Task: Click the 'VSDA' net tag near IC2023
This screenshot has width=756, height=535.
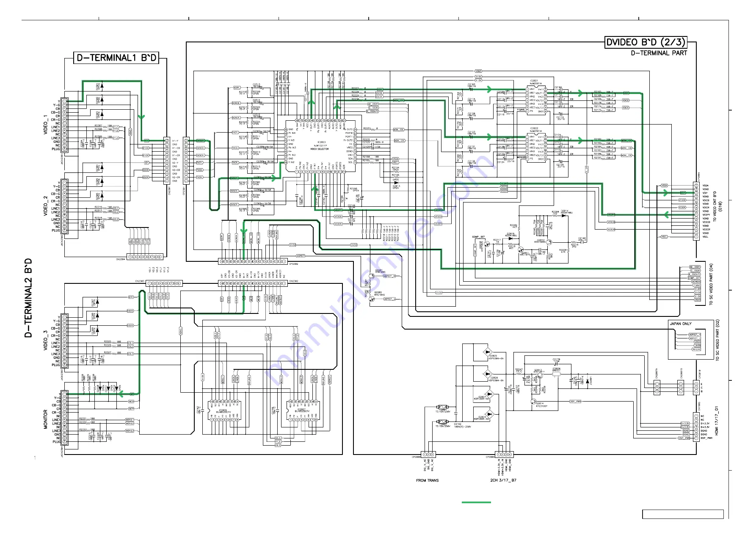Action: point(395,159)
